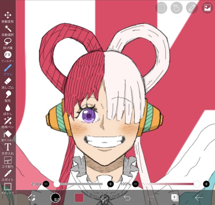This screenshot has width=215, height=205.
Task: Select the ブラシ brush tool
Action: coord(8,70)
